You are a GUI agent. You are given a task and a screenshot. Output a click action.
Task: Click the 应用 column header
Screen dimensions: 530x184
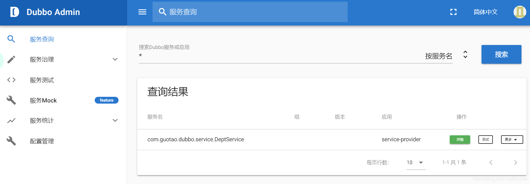click(x=387, y=117)
